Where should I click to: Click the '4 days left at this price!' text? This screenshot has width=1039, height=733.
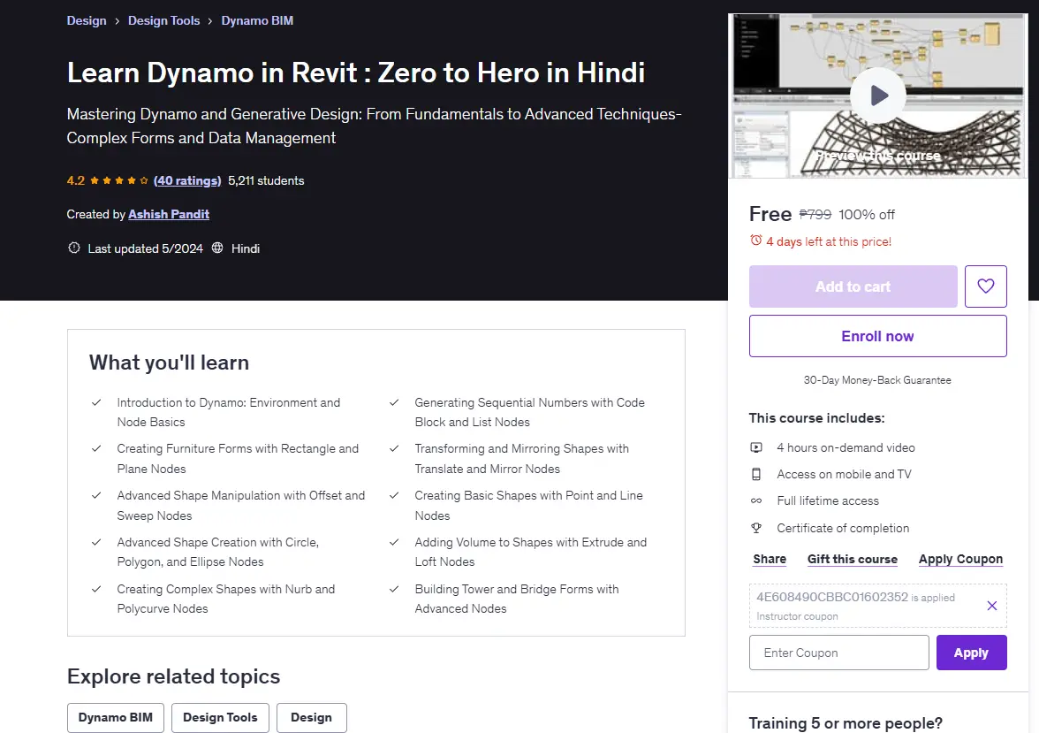point(829,241)
